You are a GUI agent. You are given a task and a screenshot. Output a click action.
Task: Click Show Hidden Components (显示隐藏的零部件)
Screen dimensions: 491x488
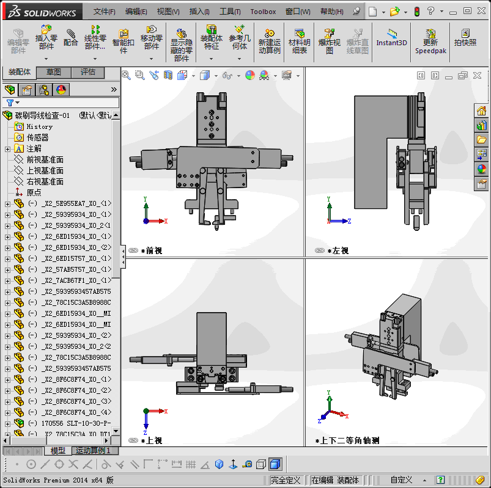click(x=182, y=45)
